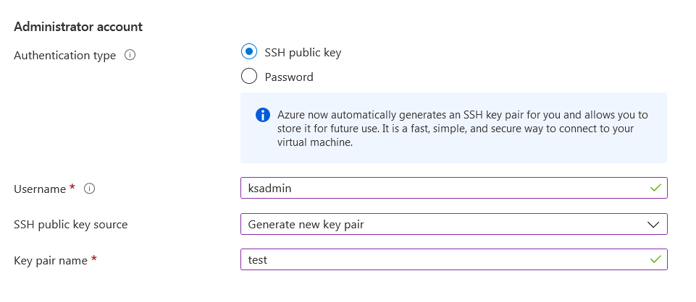The image size is (696, 302).
Task: Click the 'SSH public key' option label text
Action: [303, 53]
